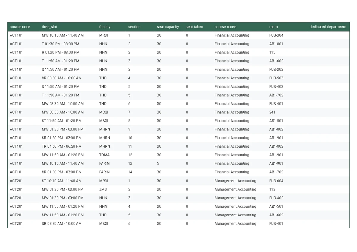
Task: Select section cell 8
Action: [129, 121]
